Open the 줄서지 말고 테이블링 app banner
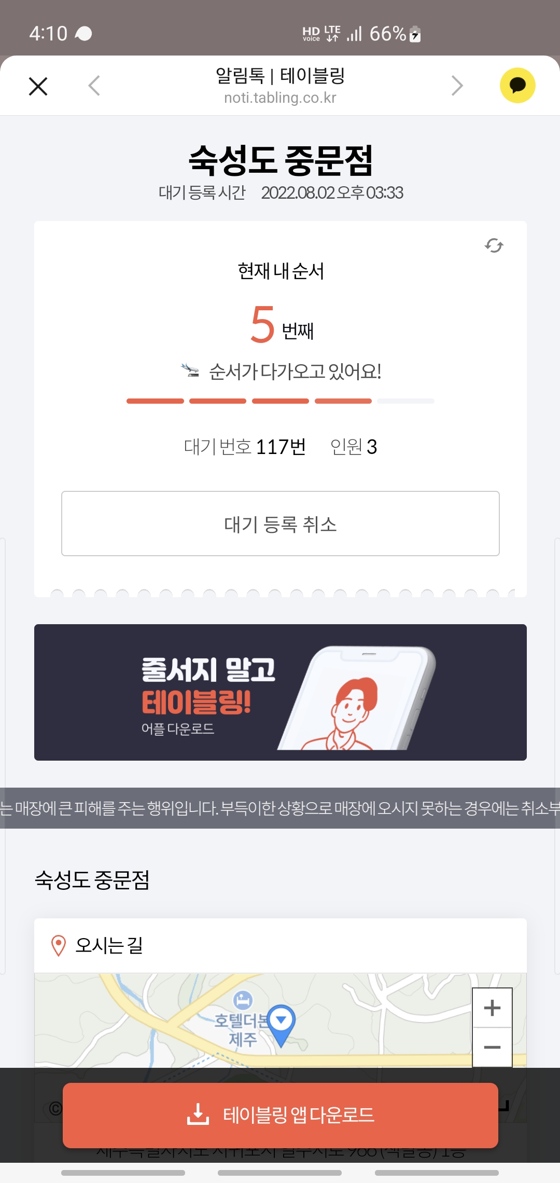The image size is (560, 1183). (x=281, y=692)
